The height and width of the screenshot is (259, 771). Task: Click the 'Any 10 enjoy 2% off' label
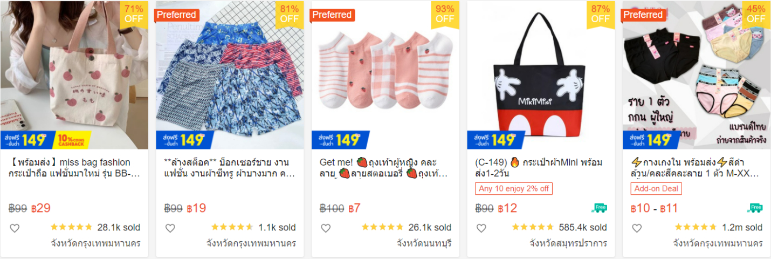click(513, 189)
